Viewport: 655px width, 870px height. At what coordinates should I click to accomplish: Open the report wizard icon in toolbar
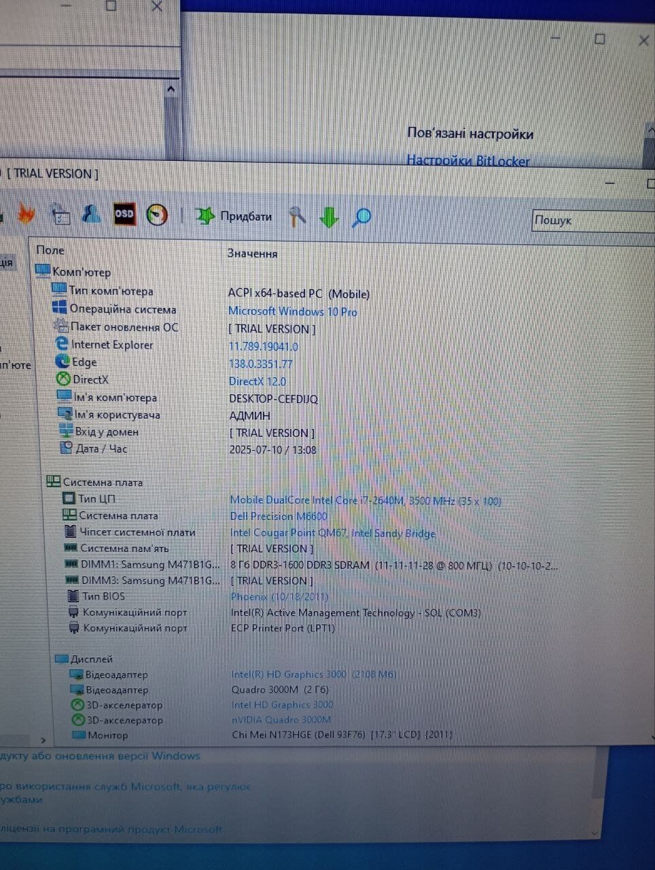click(61, 215)
